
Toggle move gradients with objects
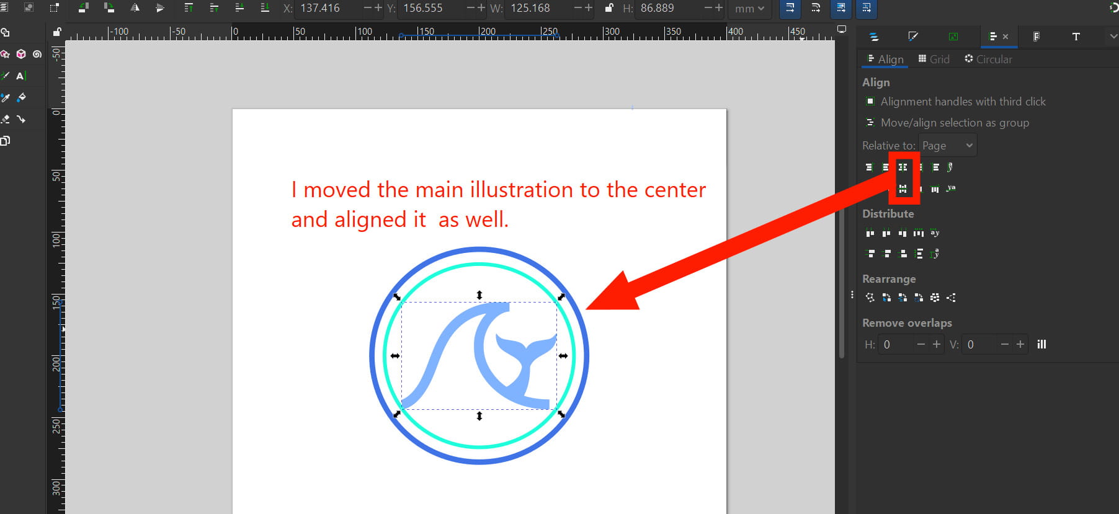(x=841, y=8)
